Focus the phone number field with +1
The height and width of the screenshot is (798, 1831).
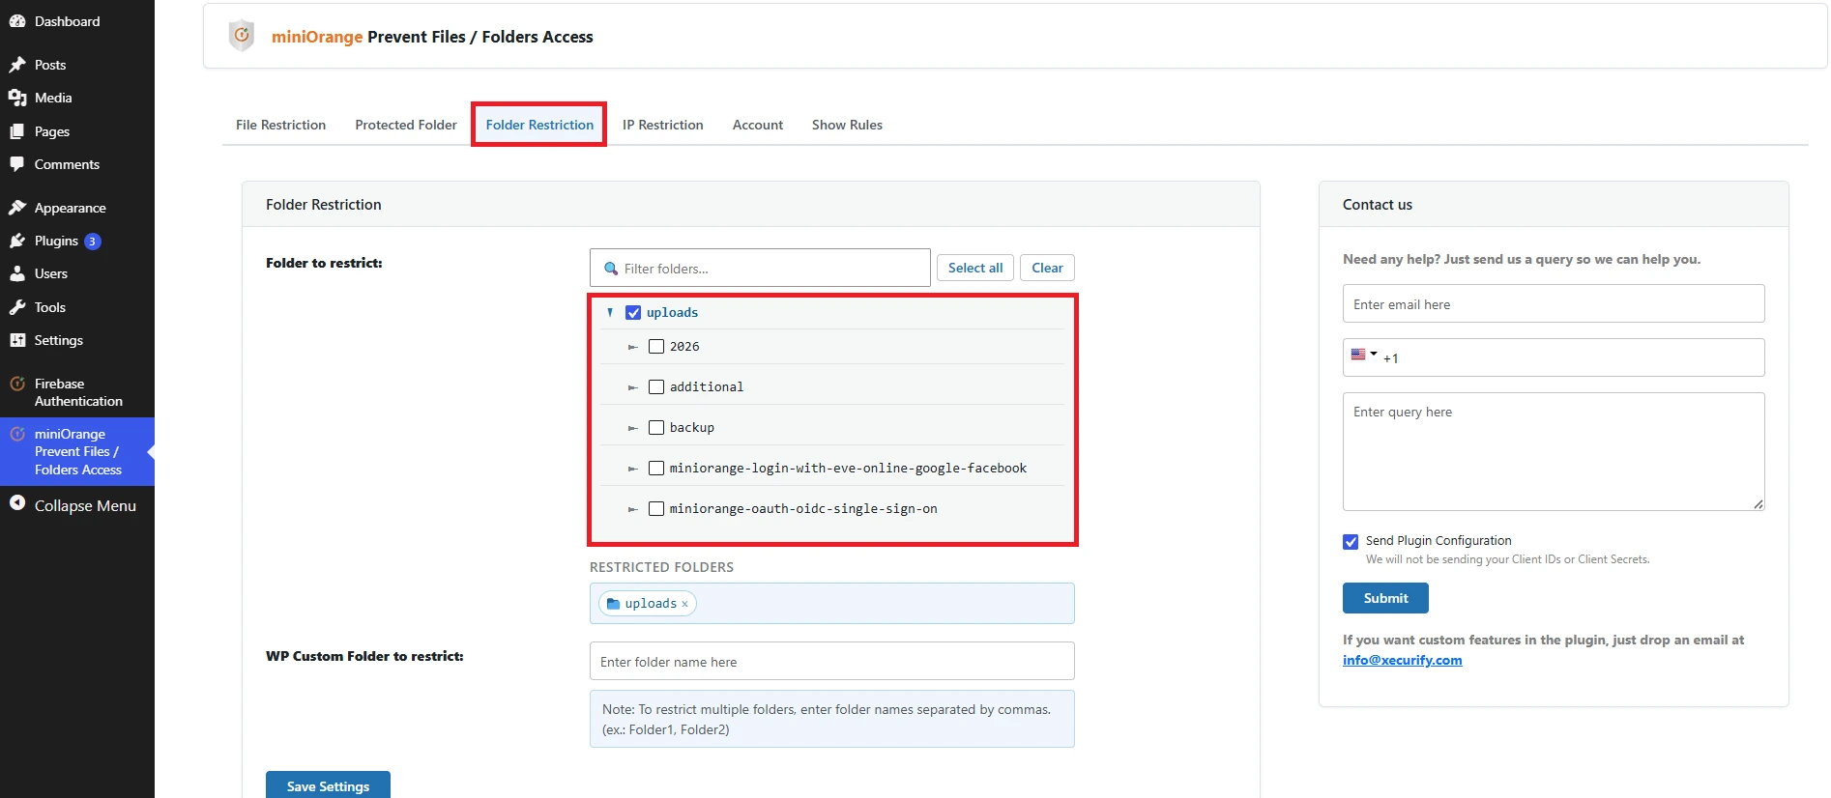click(x=1554, y=357)
